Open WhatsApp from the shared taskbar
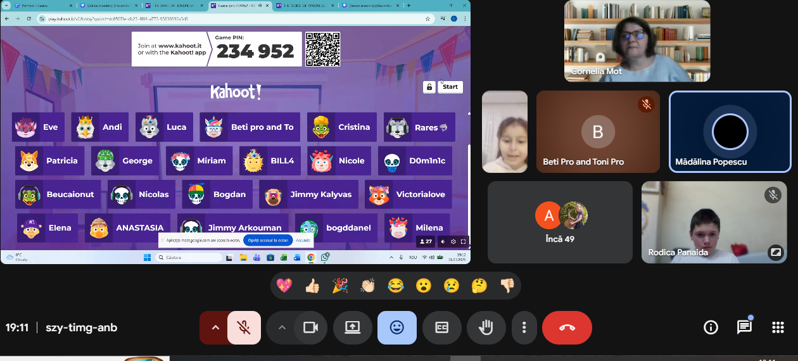The height and width of the screenshot is (361, 798). point(325,257)
